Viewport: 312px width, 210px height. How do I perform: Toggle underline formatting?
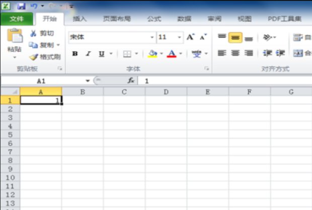pyautogui.click(x=102, y=54)
